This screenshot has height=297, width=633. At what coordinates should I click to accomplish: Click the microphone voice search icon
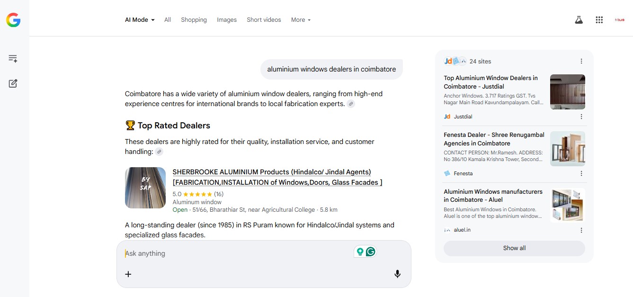398,274
